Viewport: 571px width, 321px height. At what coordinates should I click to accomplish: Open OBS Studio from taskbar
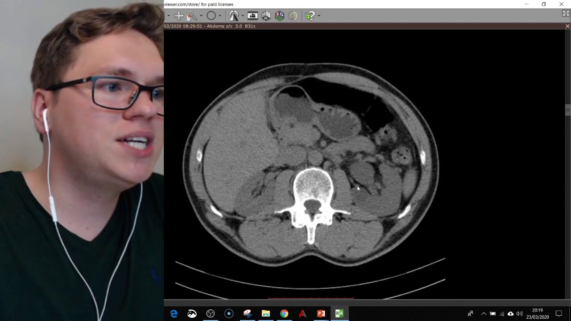click(211, 314)
